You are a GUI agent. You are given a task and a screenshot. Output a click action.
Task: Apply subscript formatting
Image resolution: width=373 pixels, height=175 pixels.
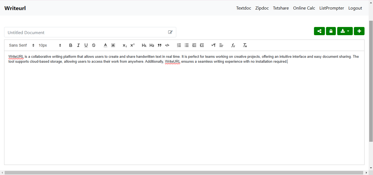pos(125,45)
